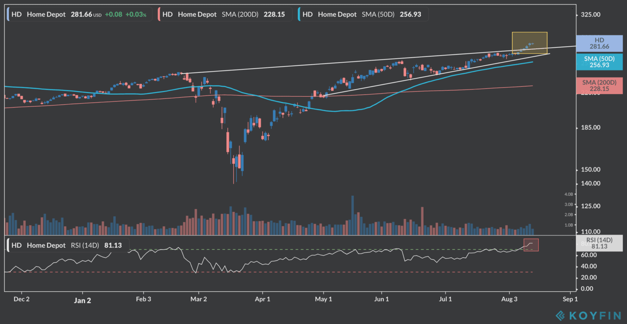Viewport: 627px width, 324px height.
Task: Click the 185.00 price axis label
Action: 590,128
